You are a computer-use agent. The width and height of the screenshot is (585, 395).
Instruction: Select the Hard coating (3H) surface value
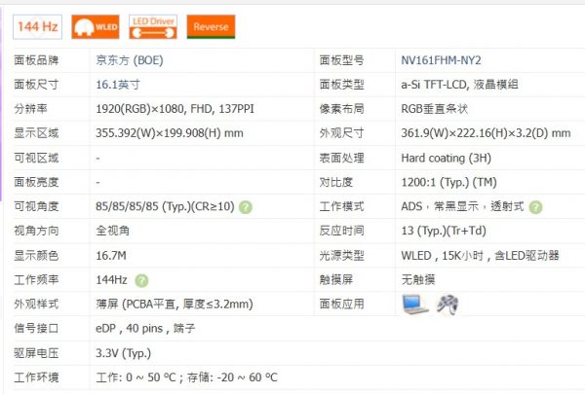point(446,158)
